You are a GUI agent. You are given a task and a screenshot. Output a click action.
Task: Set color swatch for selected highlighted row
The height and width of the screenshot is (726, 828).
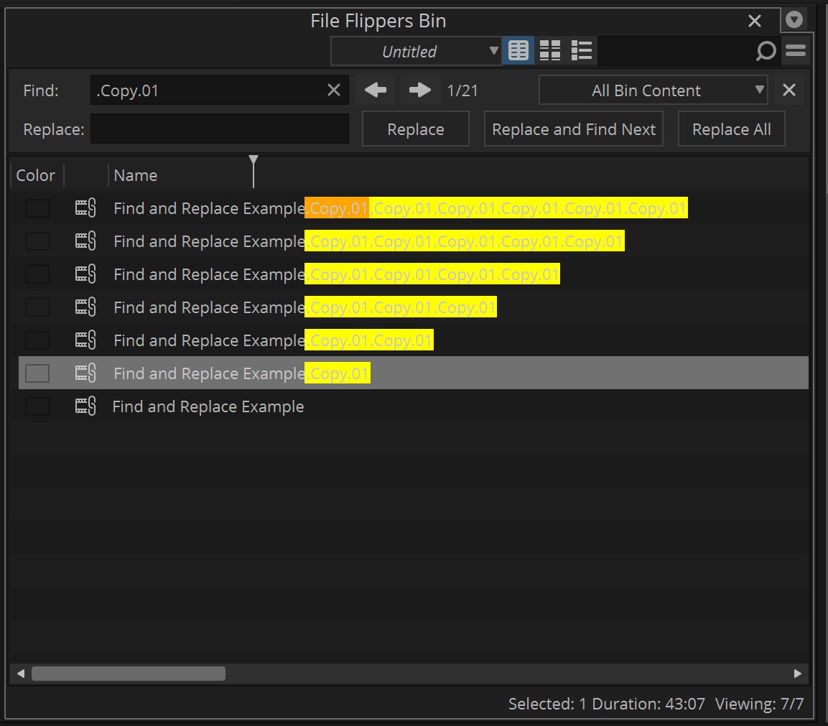tap(37, 373)
